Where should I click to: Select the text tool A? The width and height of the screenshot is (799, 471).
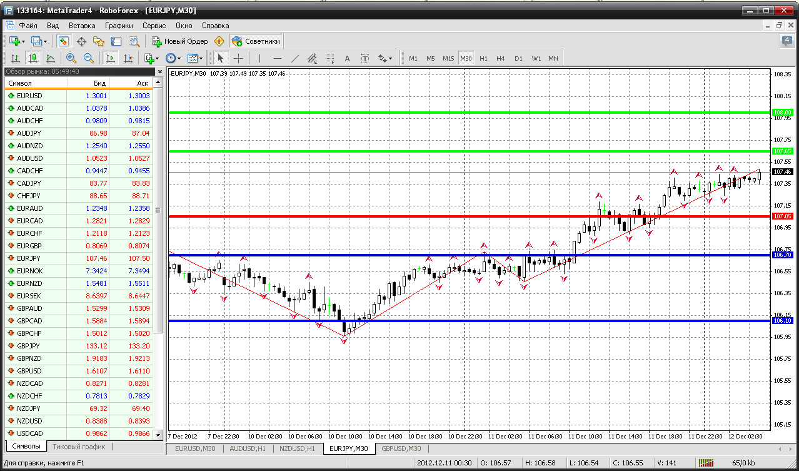coord(348,58)
